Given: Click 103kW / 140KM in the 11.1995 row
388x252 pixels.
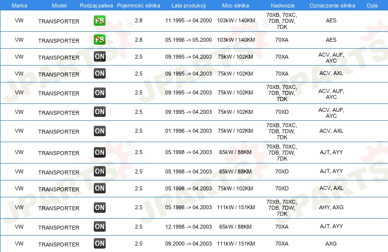Looking at the screenshot, I should click(236, 20).
